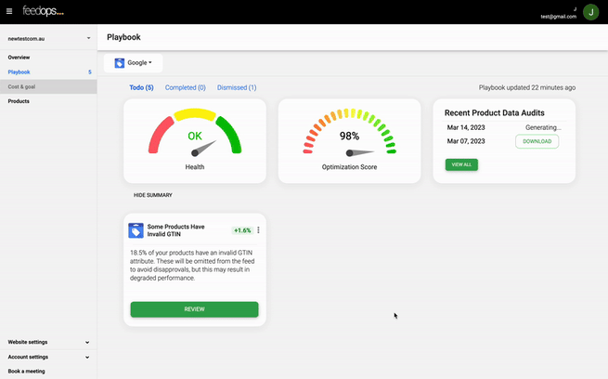Review the Invalid GTIN recommendation
The height and width of the screenshot is (379, 608).
pos(194,309)
